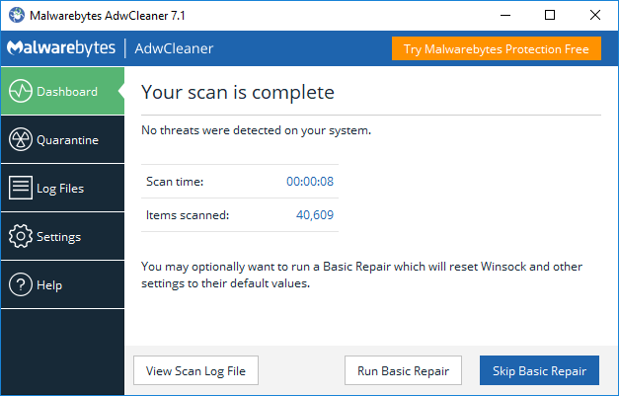This screenshot has width=619, height=396.
Task: Click Try Malwarebytes Protection Free button
Action: click(x=497, y=48)
